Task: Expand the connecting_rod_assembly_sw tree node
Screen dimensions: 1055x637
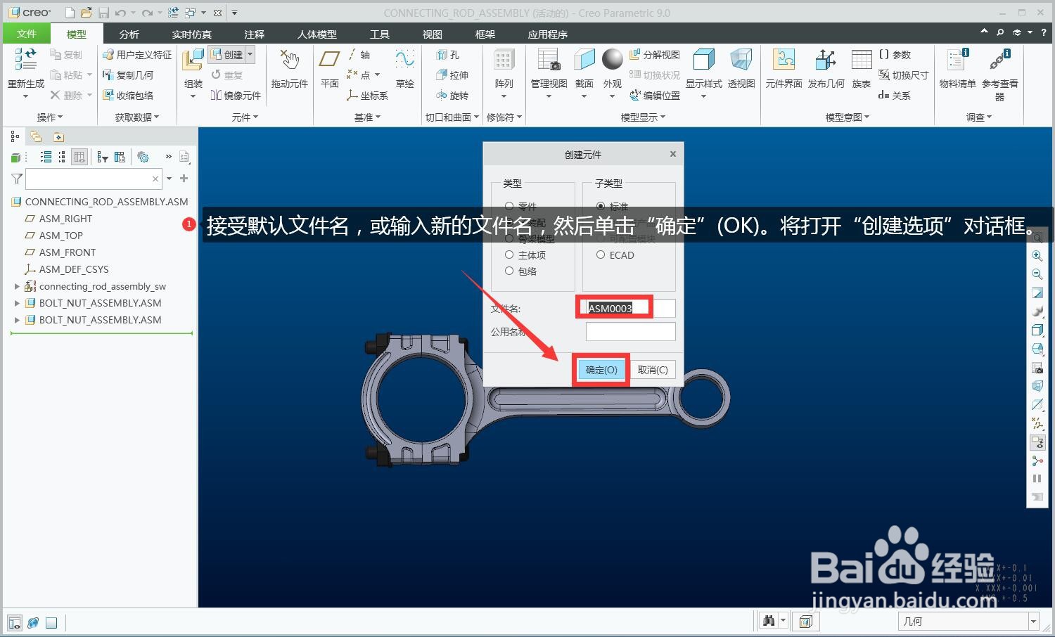Action: coord(17,286)
